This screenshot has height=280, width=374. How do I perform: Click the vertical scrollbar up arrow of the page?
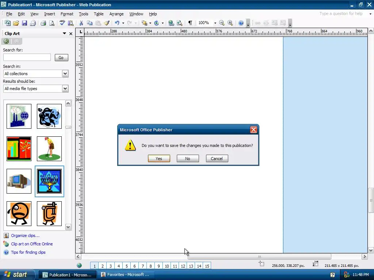[371, 31]
